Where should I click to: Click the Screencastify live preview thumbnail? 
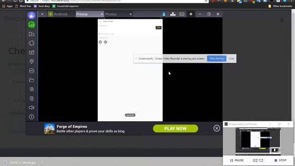pyautogui.click(x=258, y=142)
